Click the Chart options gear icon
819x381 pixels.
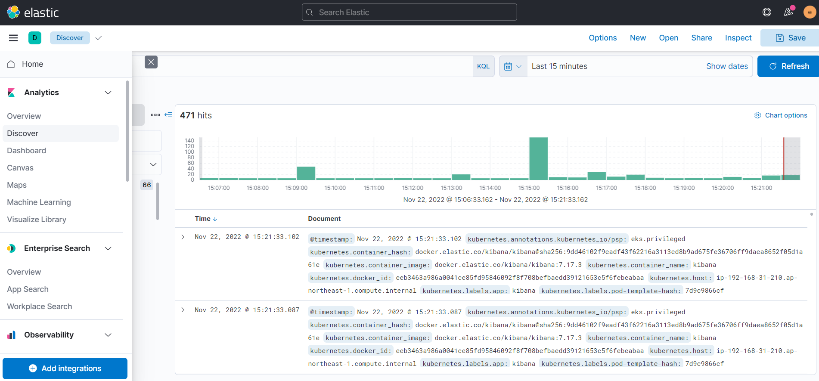point(757,115)
